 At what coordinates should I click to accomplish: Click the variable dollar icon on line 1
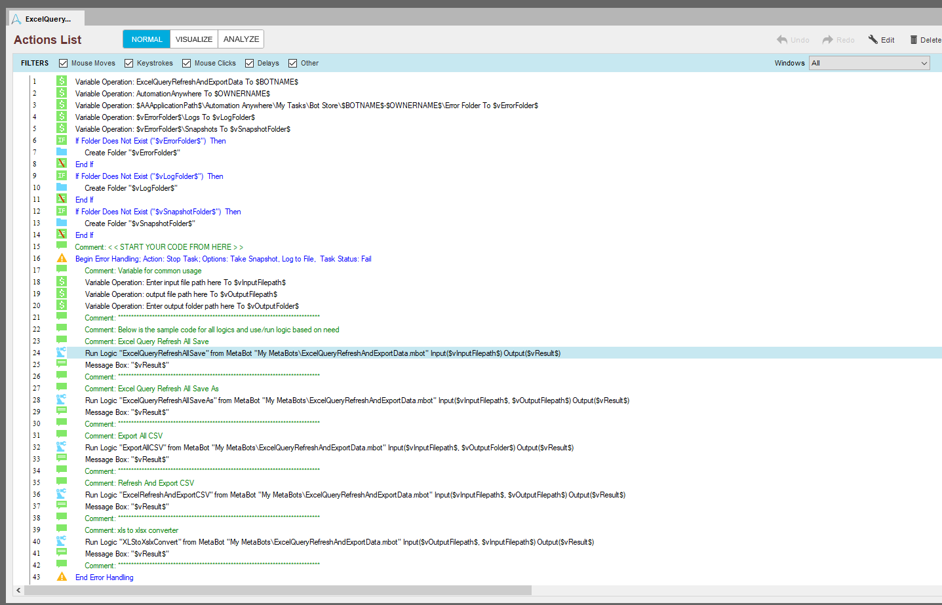pyautogui.click(x=62, y=81)
